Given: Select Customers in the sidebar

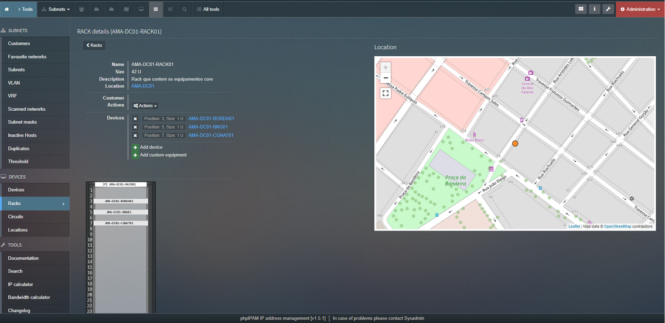Looking at the screenshot, I should 35,44.
